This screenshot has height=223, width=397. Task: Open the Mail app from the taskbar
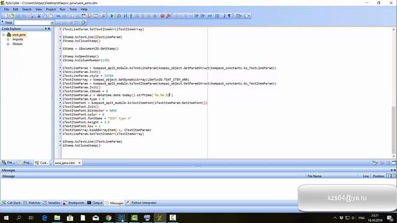pyautogui.click(x=96, y=217)
